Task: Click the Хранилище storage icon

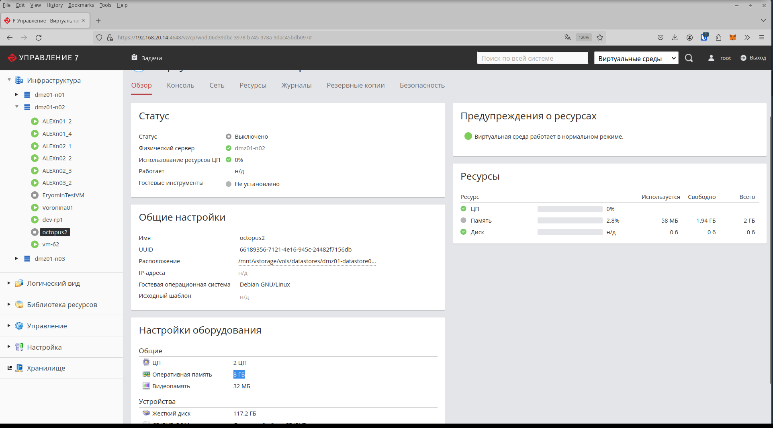Action: coord(19,368)
